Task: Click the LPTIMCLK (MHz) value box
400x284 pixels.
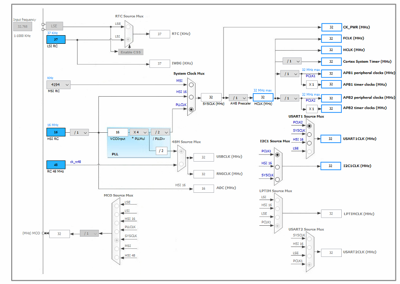Action: coord(331,214)
